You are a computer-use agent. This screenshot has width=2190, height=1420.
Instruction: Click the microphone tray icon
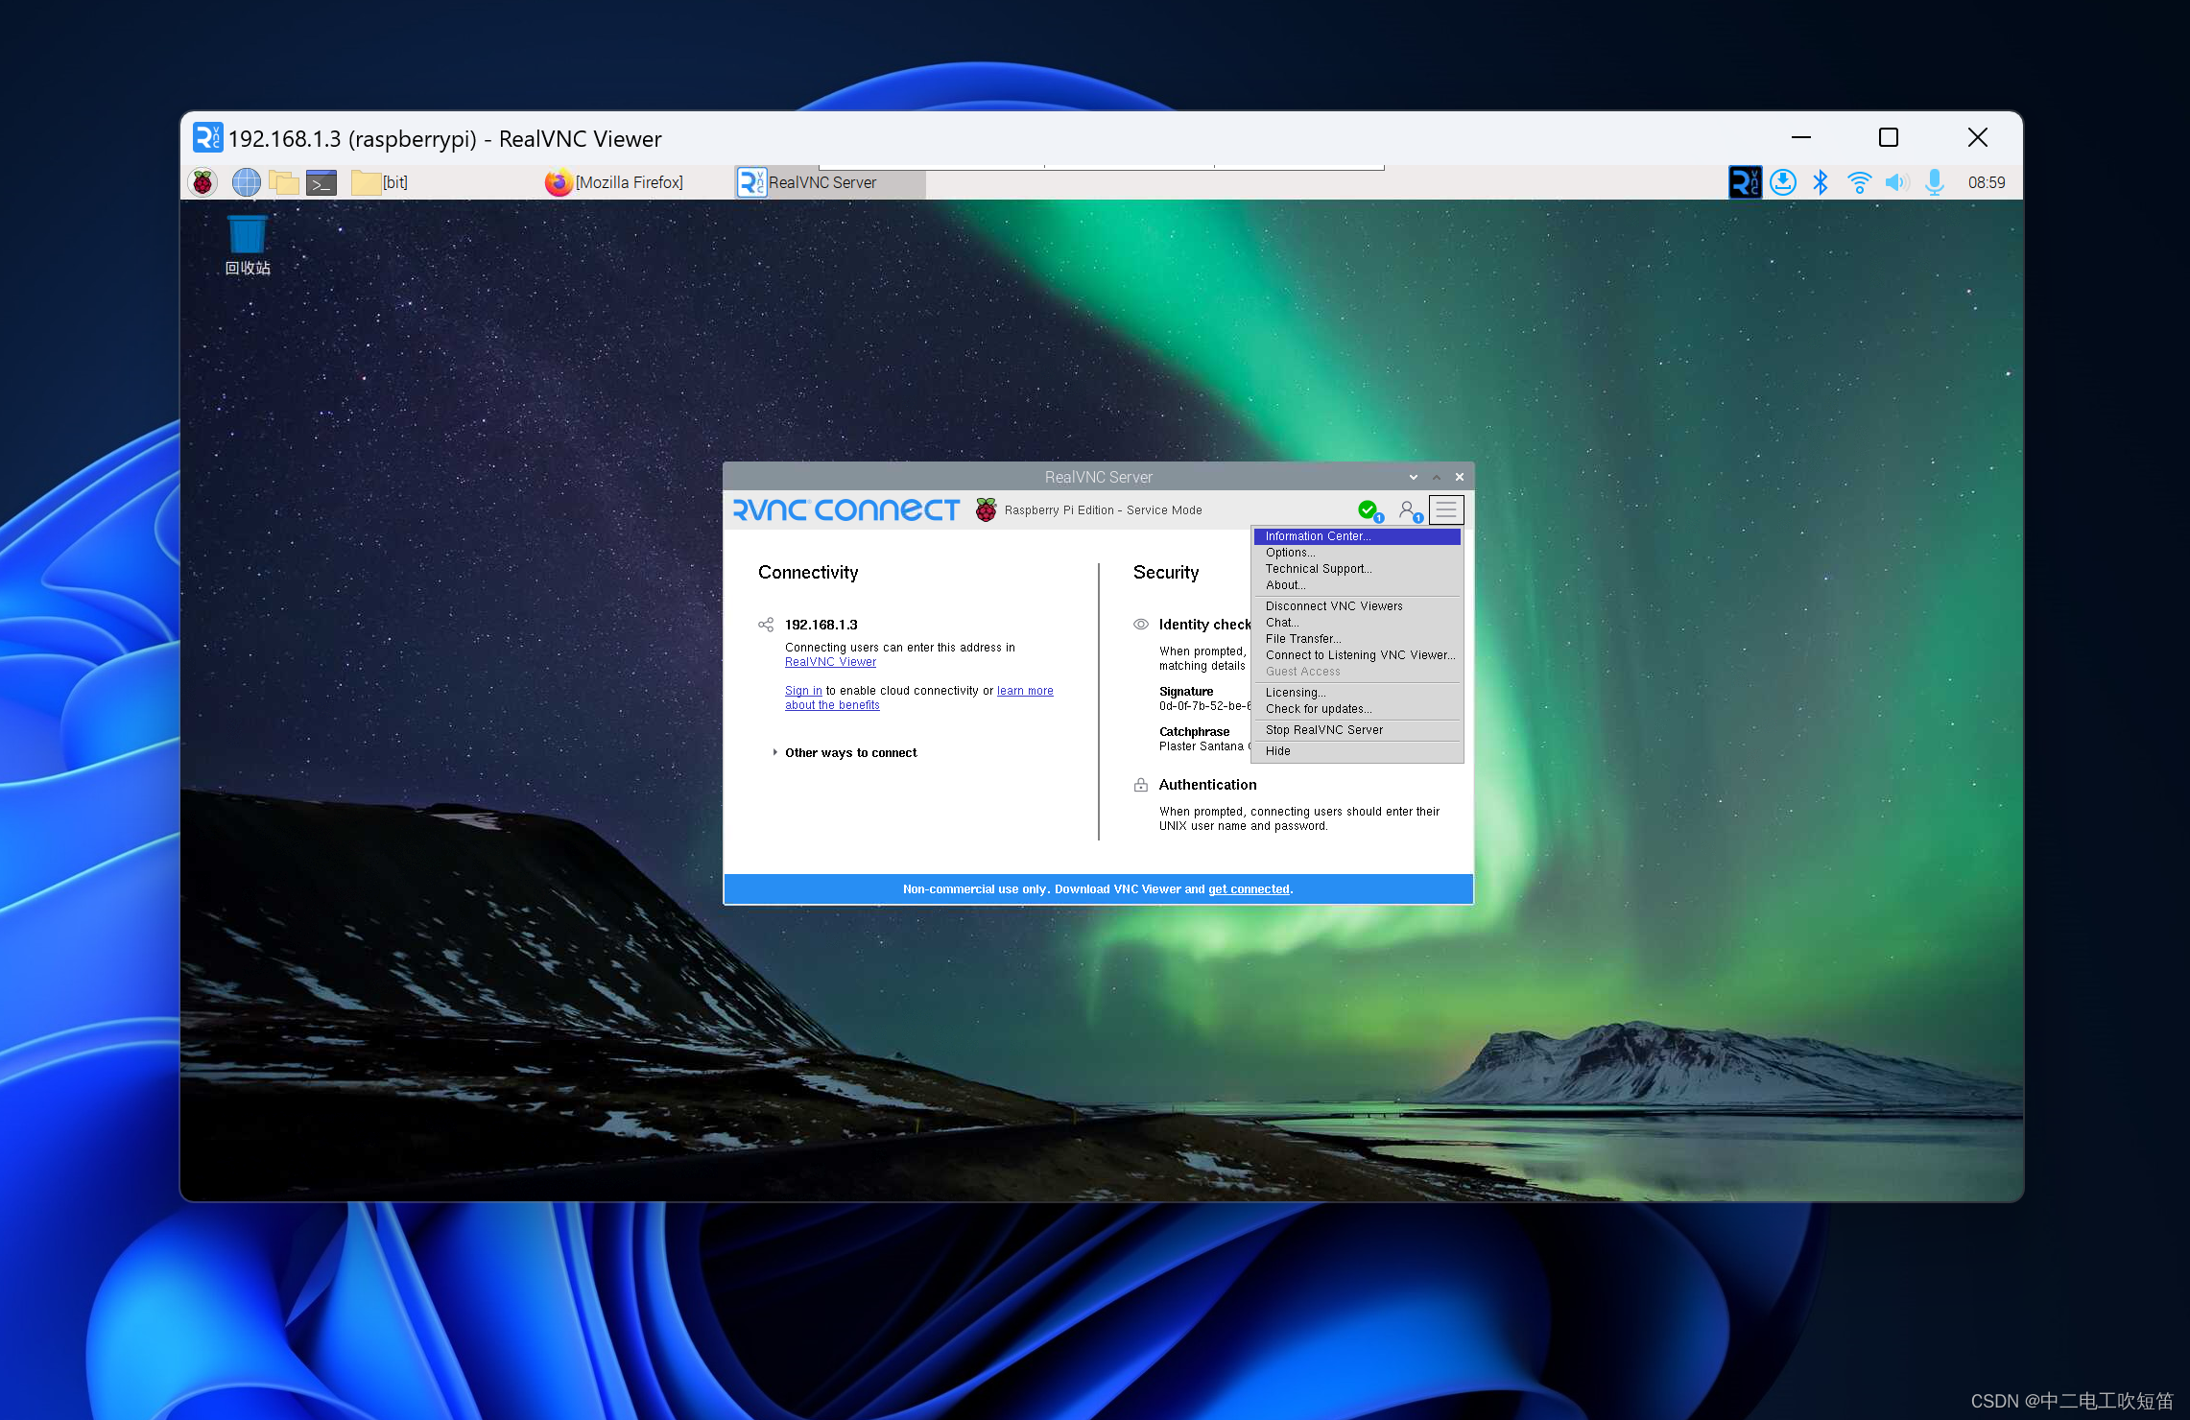tap(1935, 182)
